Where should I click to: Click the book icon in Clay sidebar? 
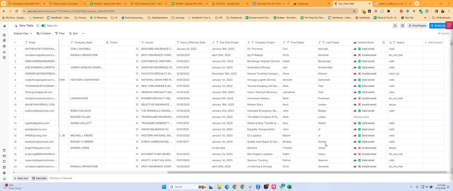point(4,57)
